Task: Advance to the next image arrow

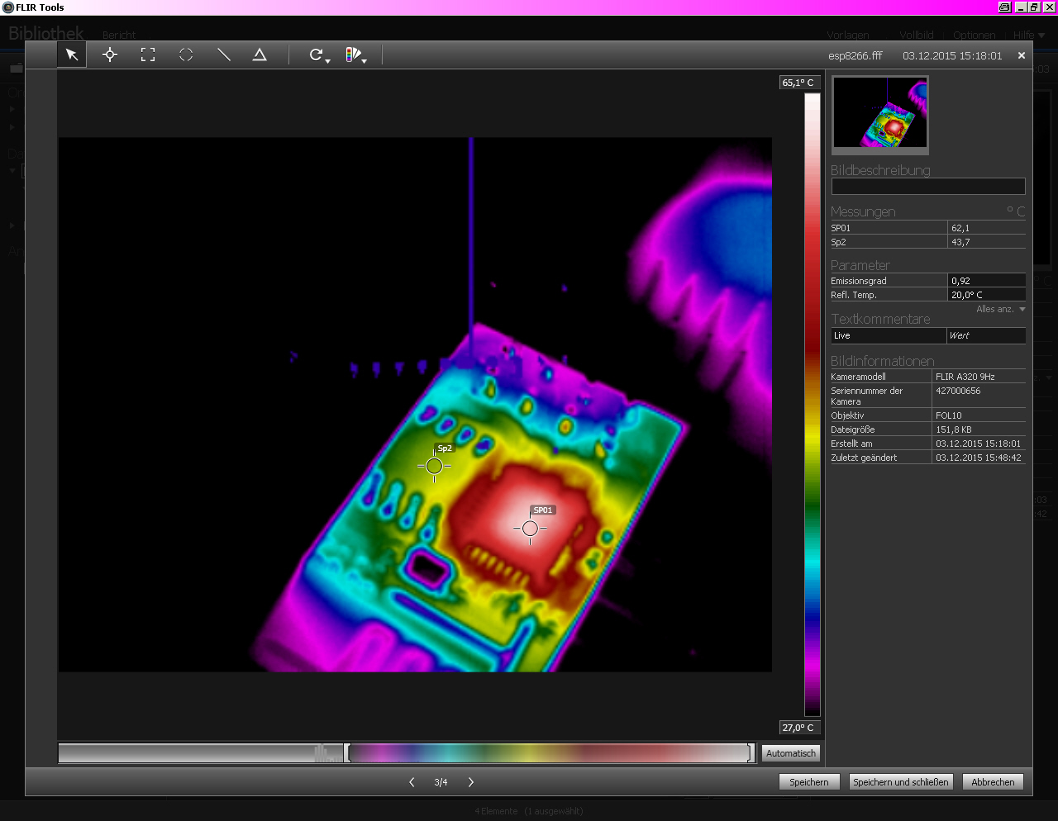Action: (471, 782)
